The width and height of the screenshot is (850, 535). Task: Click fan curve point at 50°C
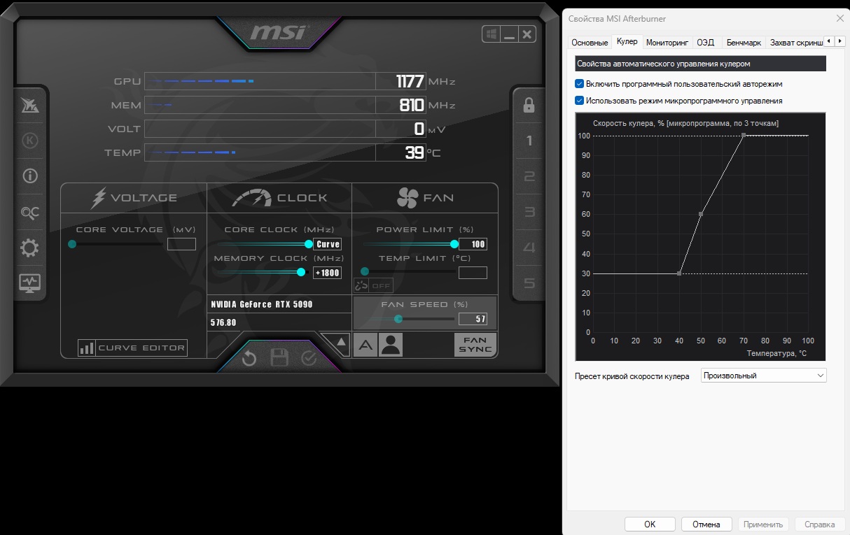click(x=701, y=214)
